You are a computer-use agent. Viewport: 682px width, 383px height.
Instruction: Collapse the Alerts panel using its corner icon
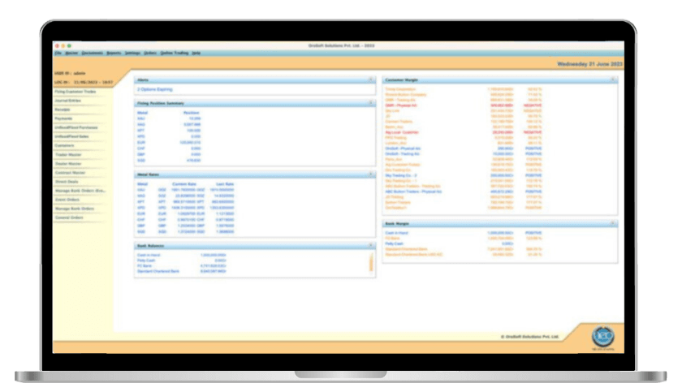(370, 80)
